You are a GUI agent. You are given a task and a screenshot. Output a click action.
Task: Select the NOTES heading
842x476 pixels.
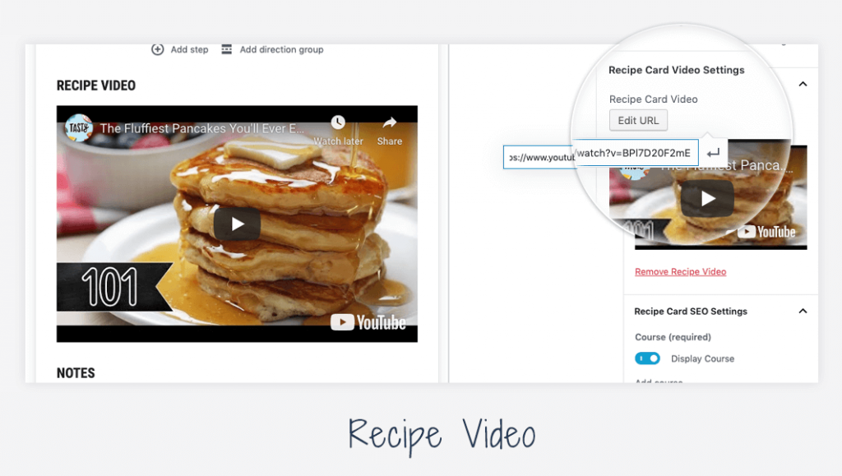click(x=76, y=373)
